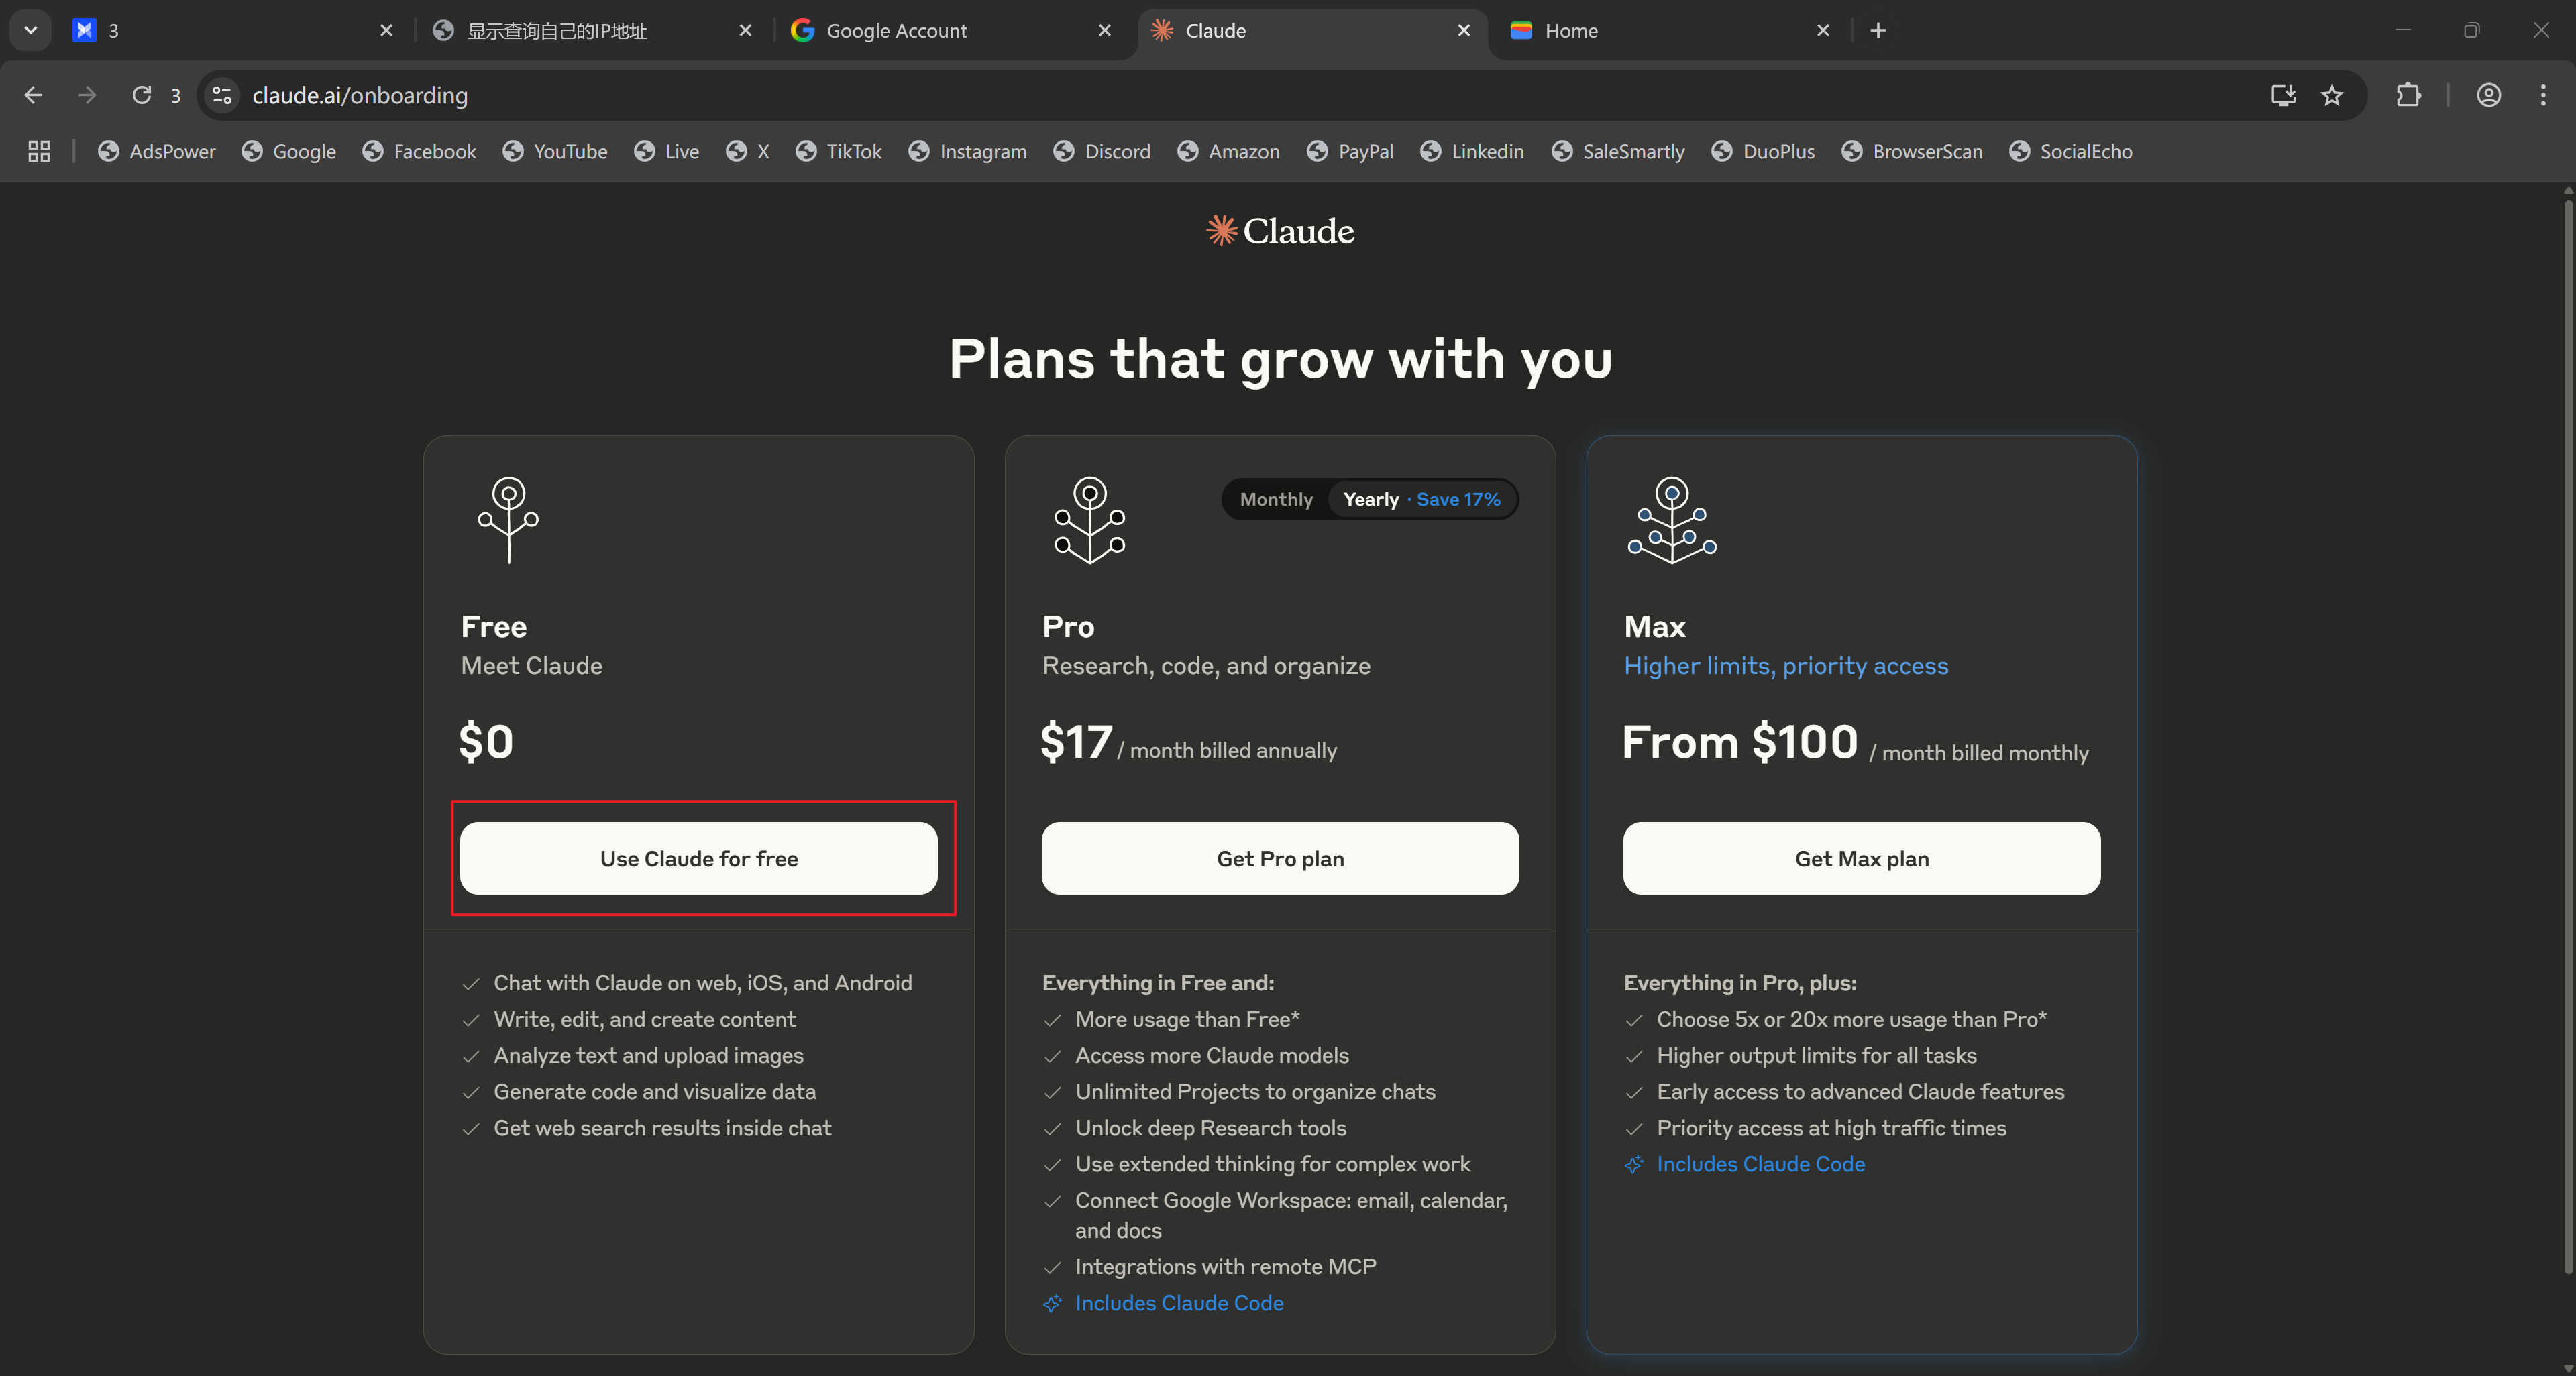This screenshot has height=1376, width=2576.
Task: Open the Chrome three-dot menu
Action: pyautogui.click(x=2543, y=95)
